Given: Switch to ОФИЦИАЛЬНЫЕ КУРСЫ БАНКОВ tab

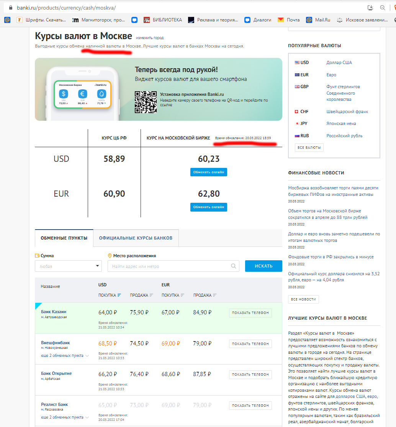Looking at the screenshot, I should click(136, 238).
